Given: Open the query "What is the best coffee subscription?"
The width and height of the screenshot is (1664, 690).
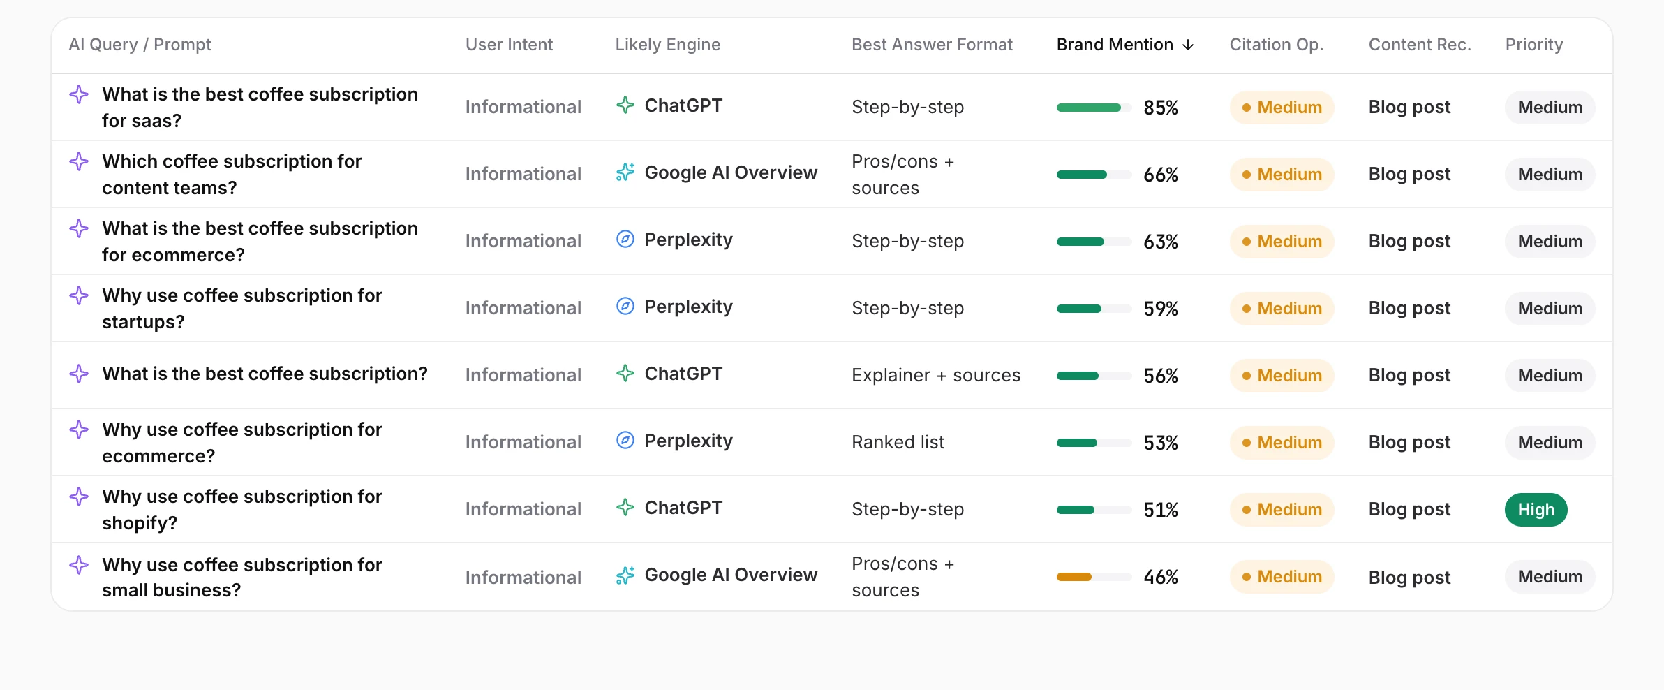Looking at the screenshot, I should 265,374.
